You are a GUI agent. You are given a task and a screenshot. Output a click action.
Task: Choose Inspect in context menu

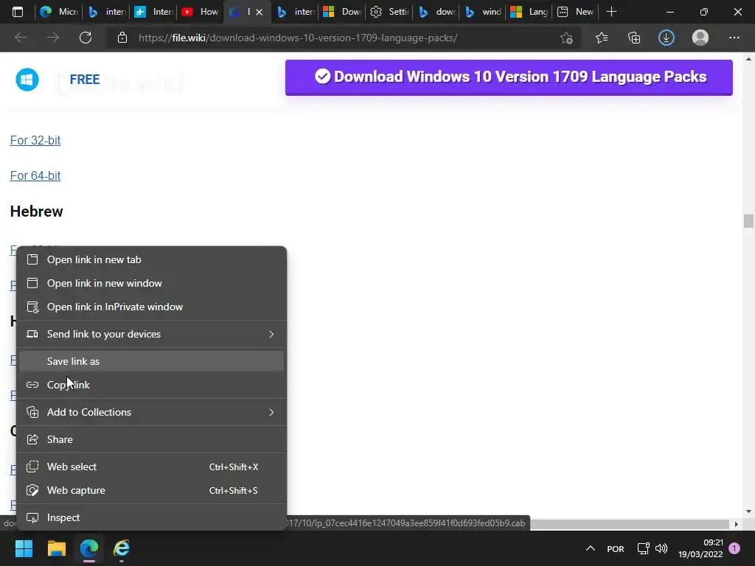pyautogui.click(x=152, y=517)
